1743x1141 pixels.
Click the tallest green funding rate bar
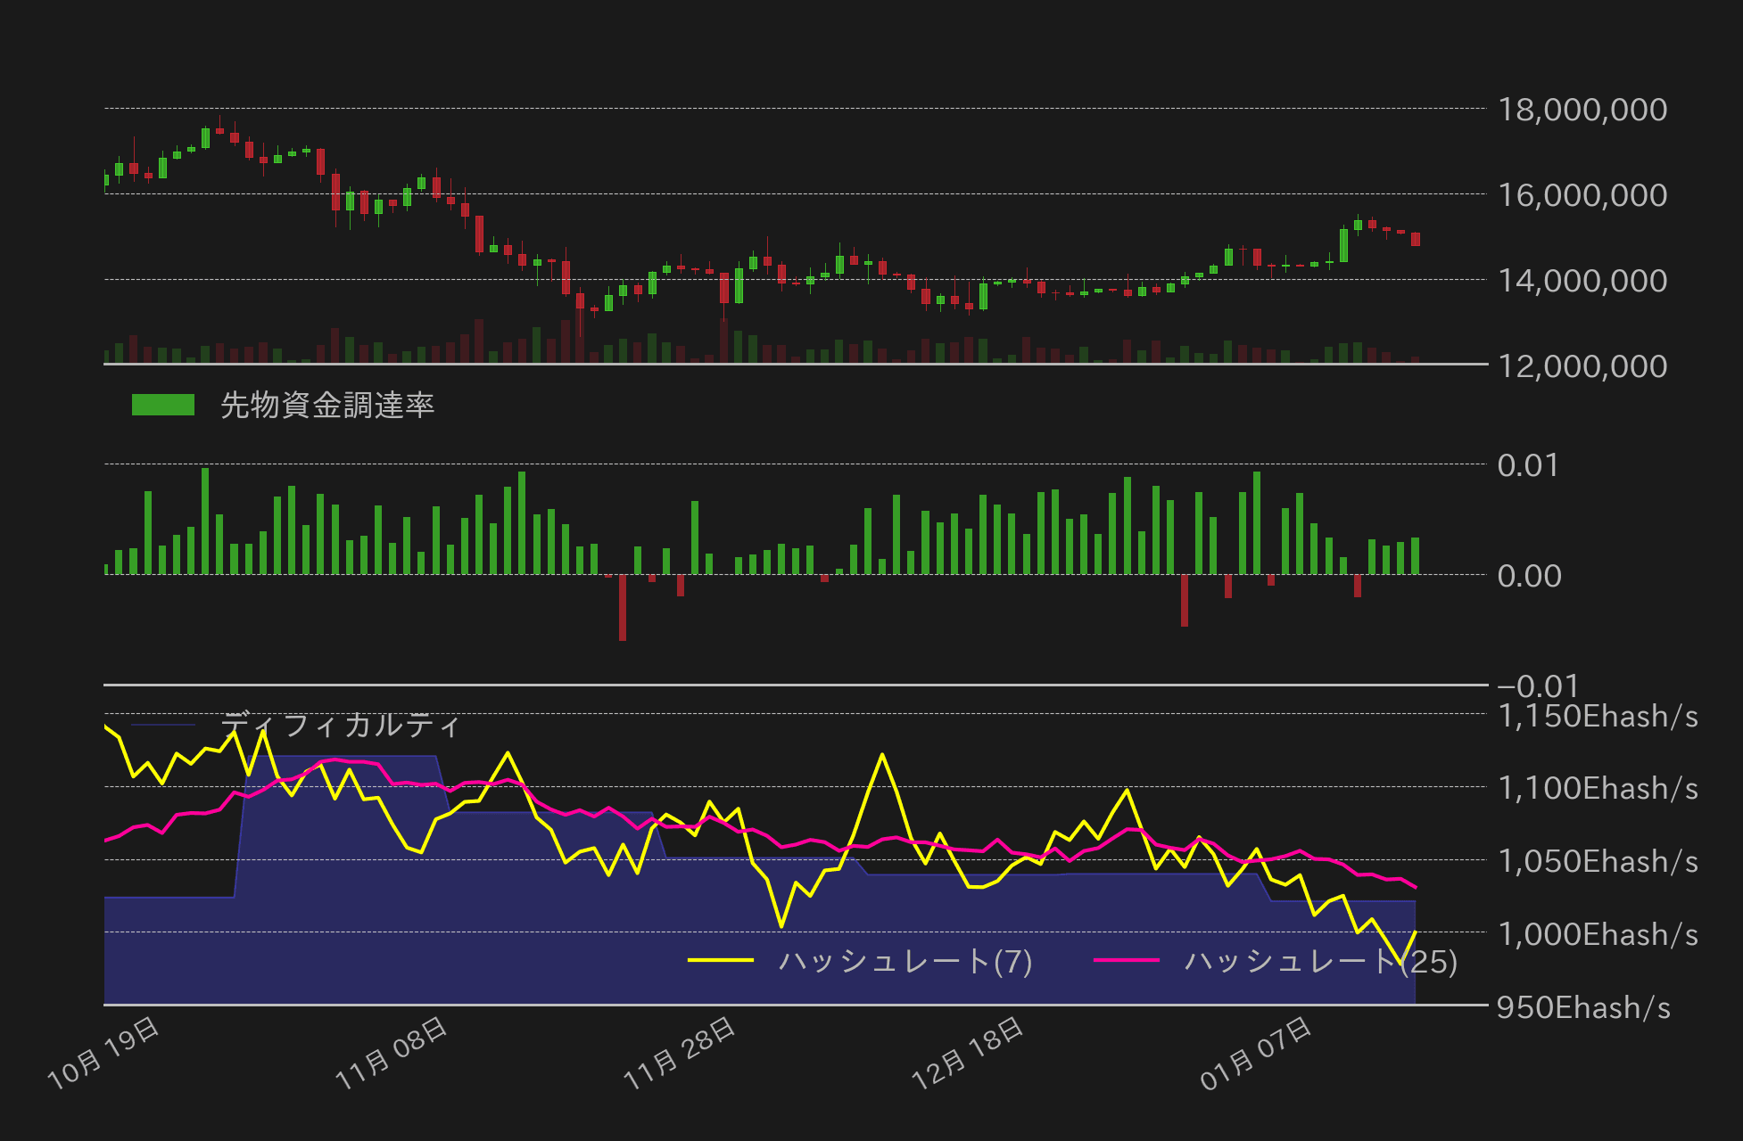(x=205, y=517)
